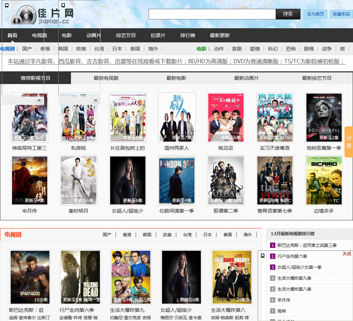353x321 pixels.
Task: Open the orange 分享 side tab
Action: pos(349,142)
